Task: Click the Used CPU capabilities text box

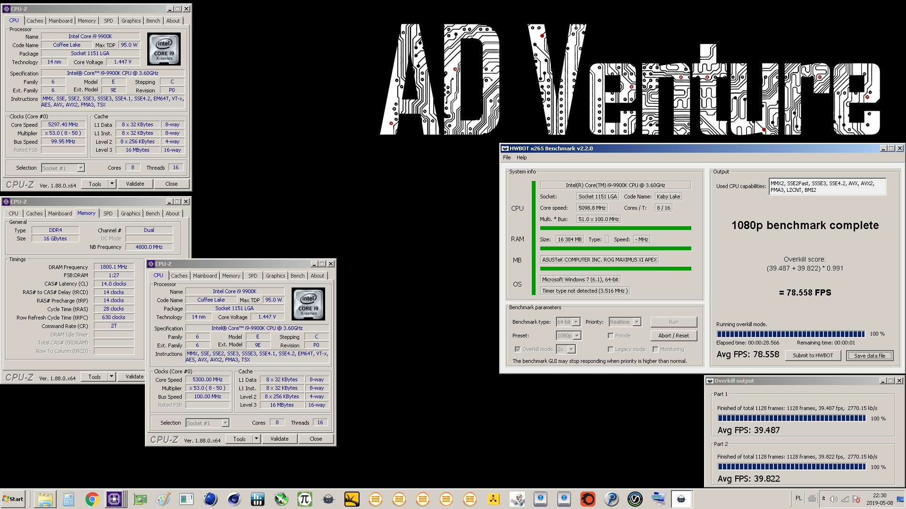Action: click(x=827, y=187)
